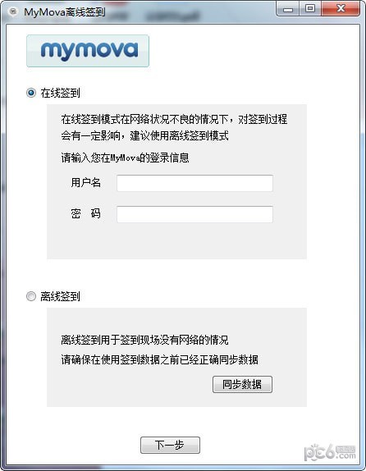Click the MyMova app icon in title bar

[13, 11]
